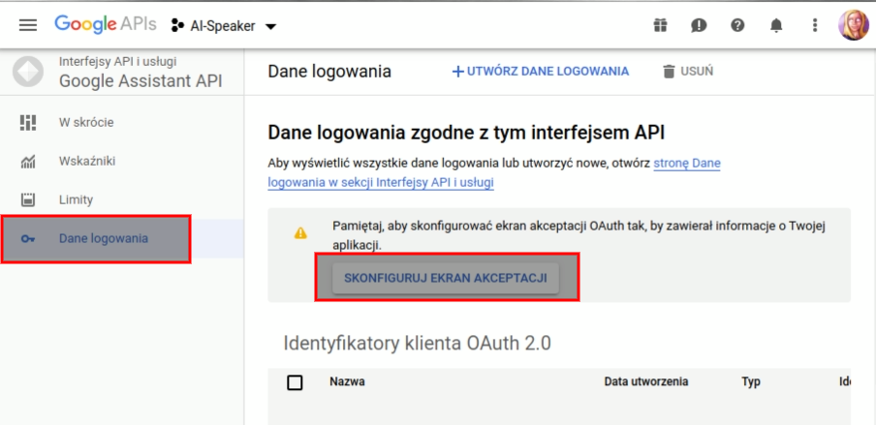Click the Limity quota icon
This screenshot has height=425, width=876.
[28, 200]
